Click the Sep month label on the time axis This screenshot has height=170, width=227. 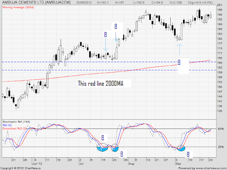178,164
